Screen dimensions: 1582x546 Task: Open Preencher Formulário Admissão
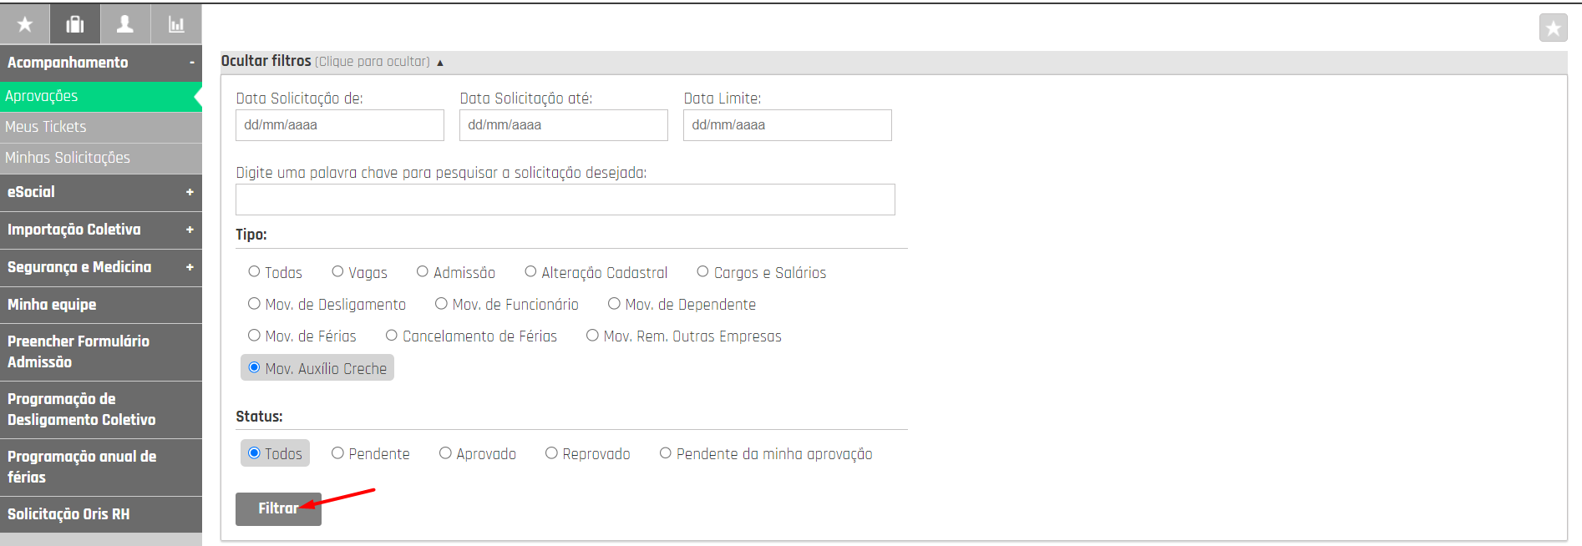pyautogui.click(x=101, y=351)
